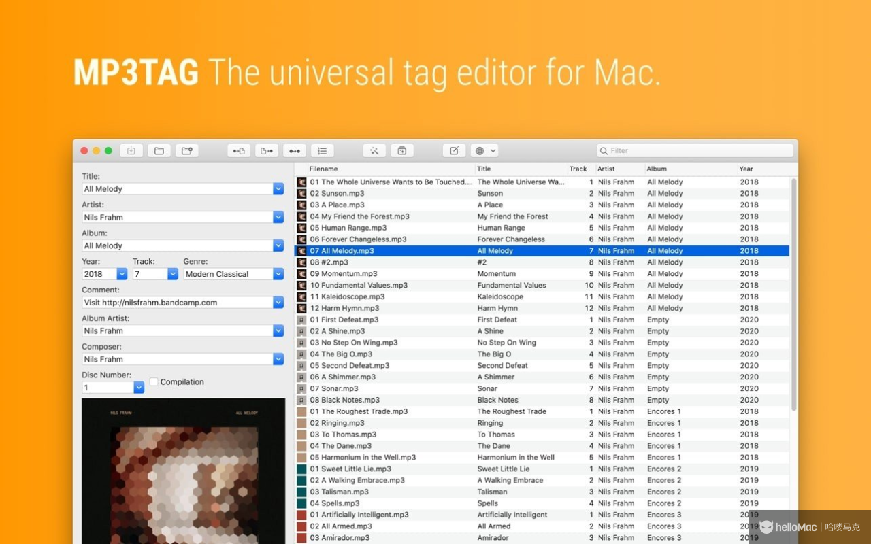Open the Artist field dropdown arrow
871x544 pixels.
click(x=278, y=217)
